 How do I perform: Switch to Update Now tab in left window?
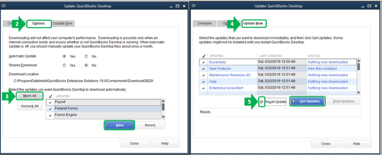pos(63,24)
